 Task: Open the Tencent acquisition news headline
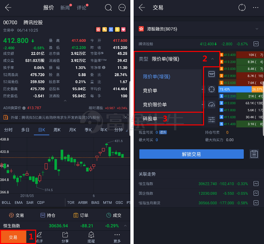click(x=55, y=118)
